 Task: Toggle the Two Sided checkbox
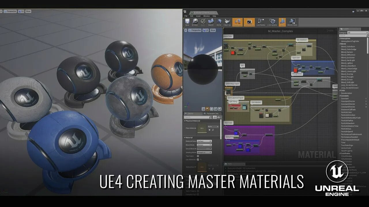(x=198, y=156)
